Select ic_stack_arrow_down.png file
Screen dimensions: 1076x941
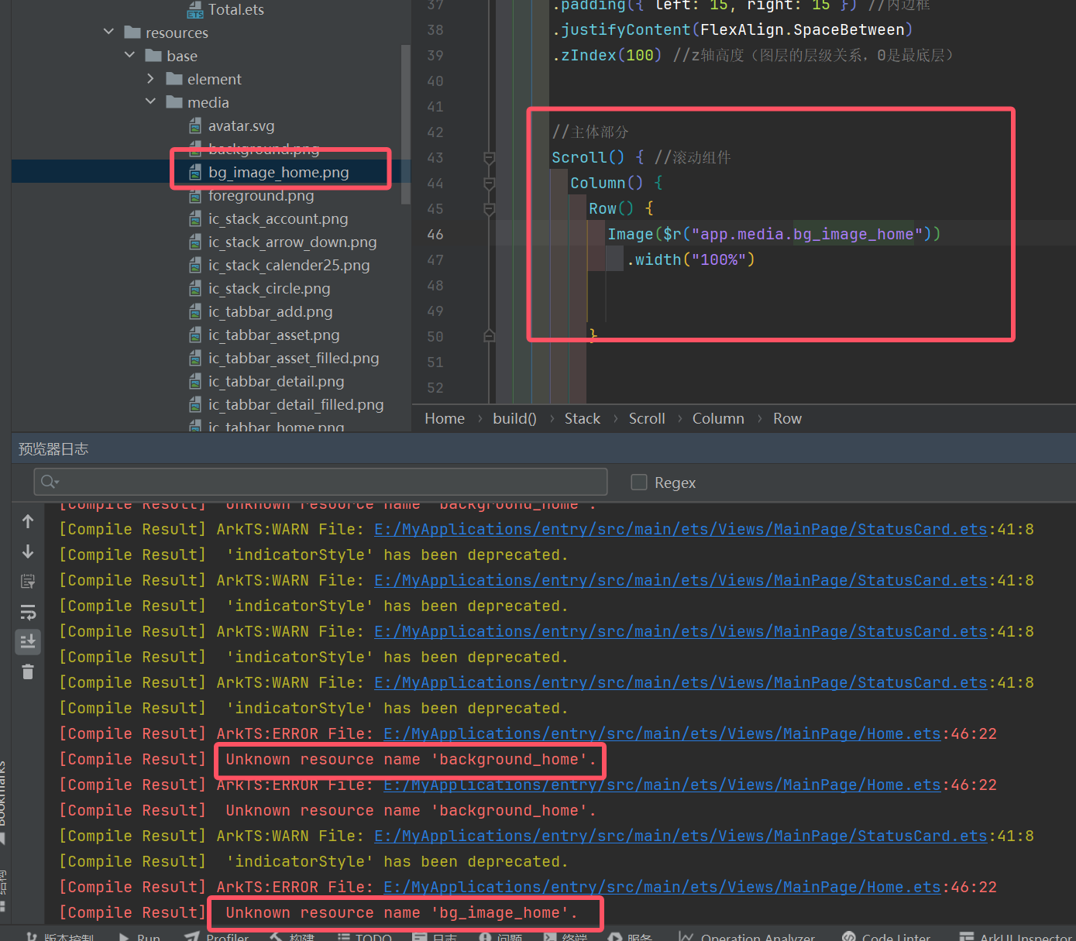[292, 242]
